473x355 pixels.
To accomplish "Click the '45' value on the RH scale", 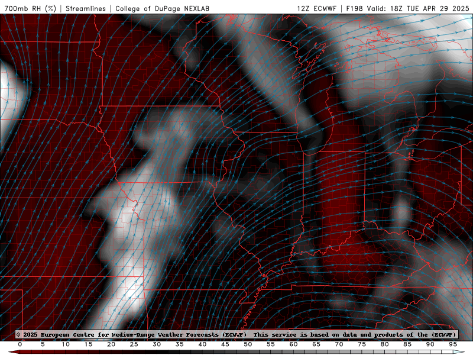I will (x=225, y=344).
